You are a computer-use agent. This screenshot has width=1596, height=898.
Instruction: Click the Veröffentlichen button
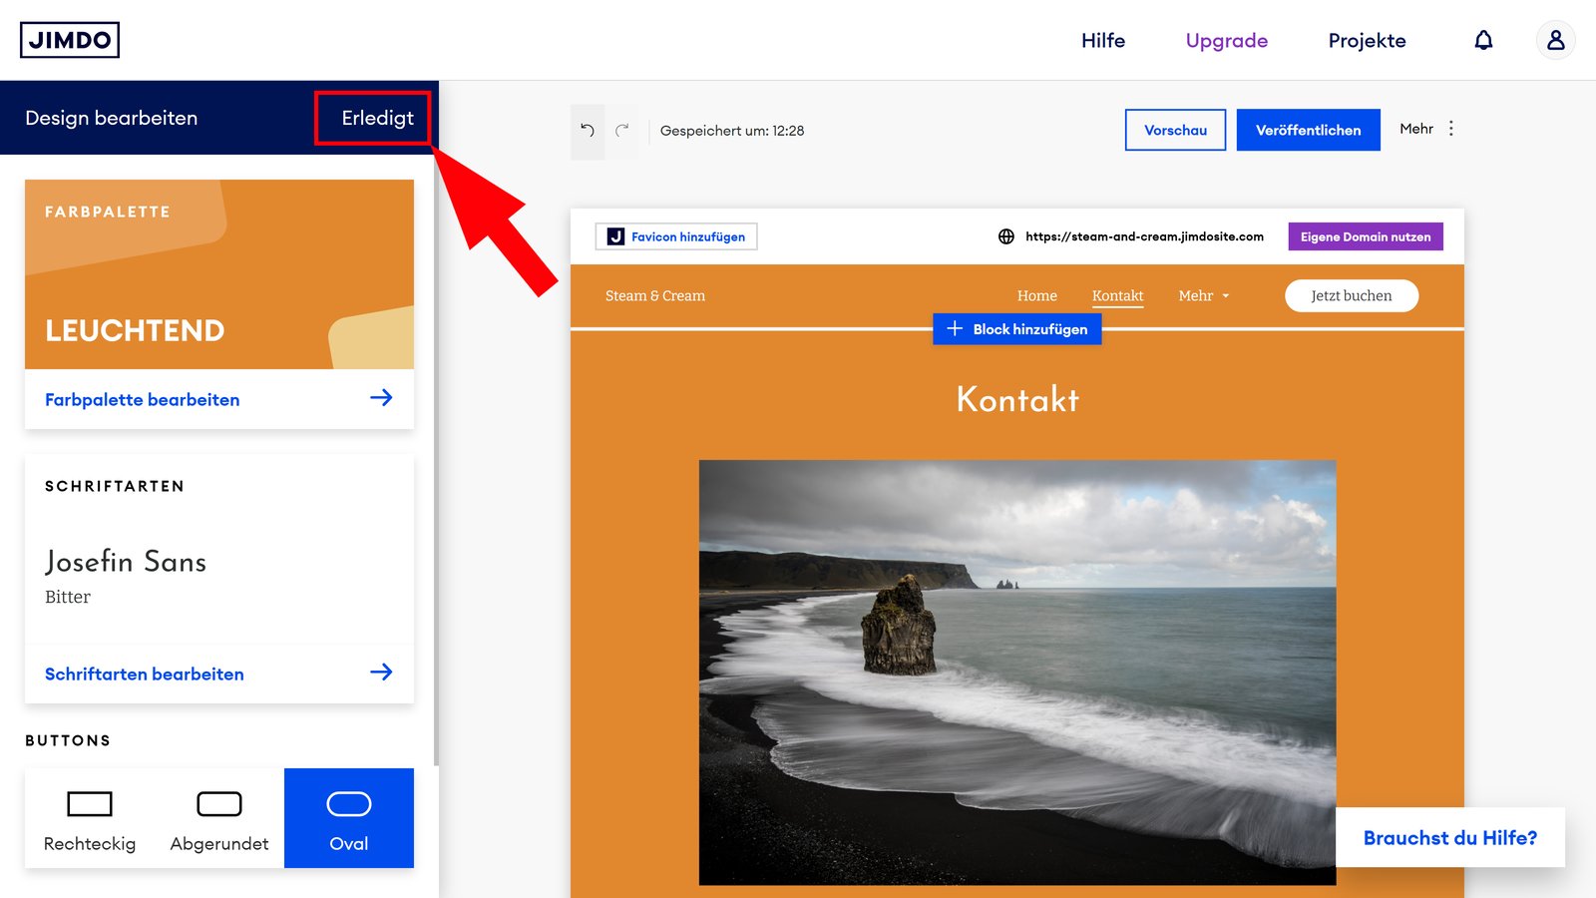(1308, 130)
